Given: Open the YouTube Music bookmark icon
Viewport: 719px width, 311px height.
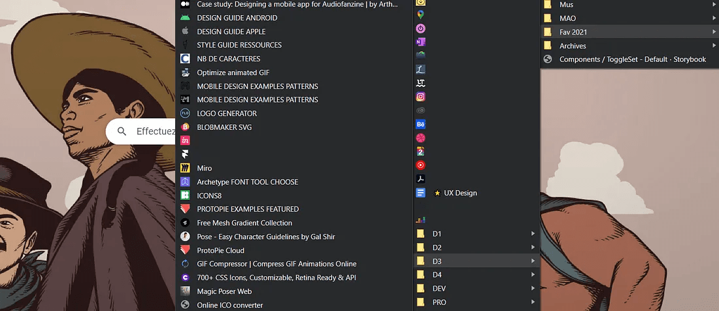Looking at the screenshot, I should (x=420, y=165).
